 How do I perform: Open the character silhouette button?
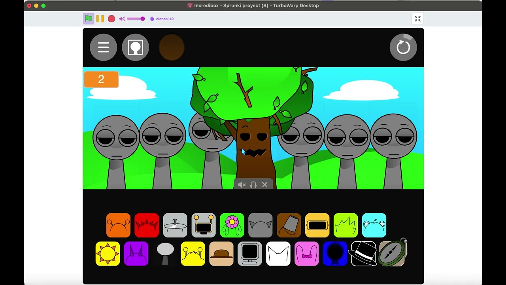pyautogui.click(x=136, y=47)
